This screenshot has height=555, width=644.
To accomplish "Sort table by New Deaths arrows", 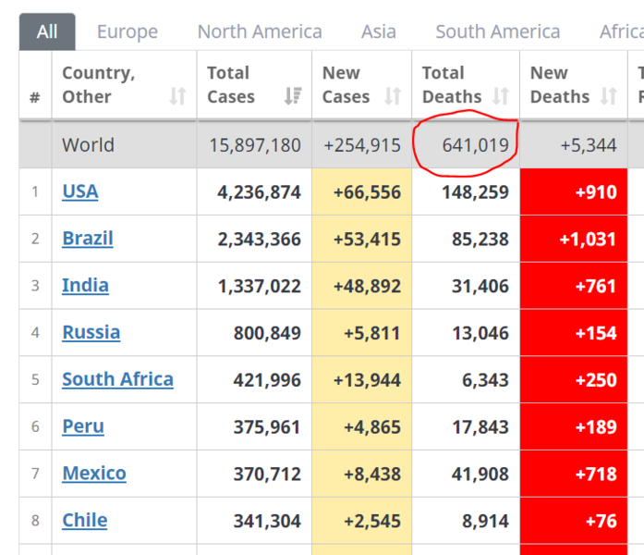I will point(608,96).
